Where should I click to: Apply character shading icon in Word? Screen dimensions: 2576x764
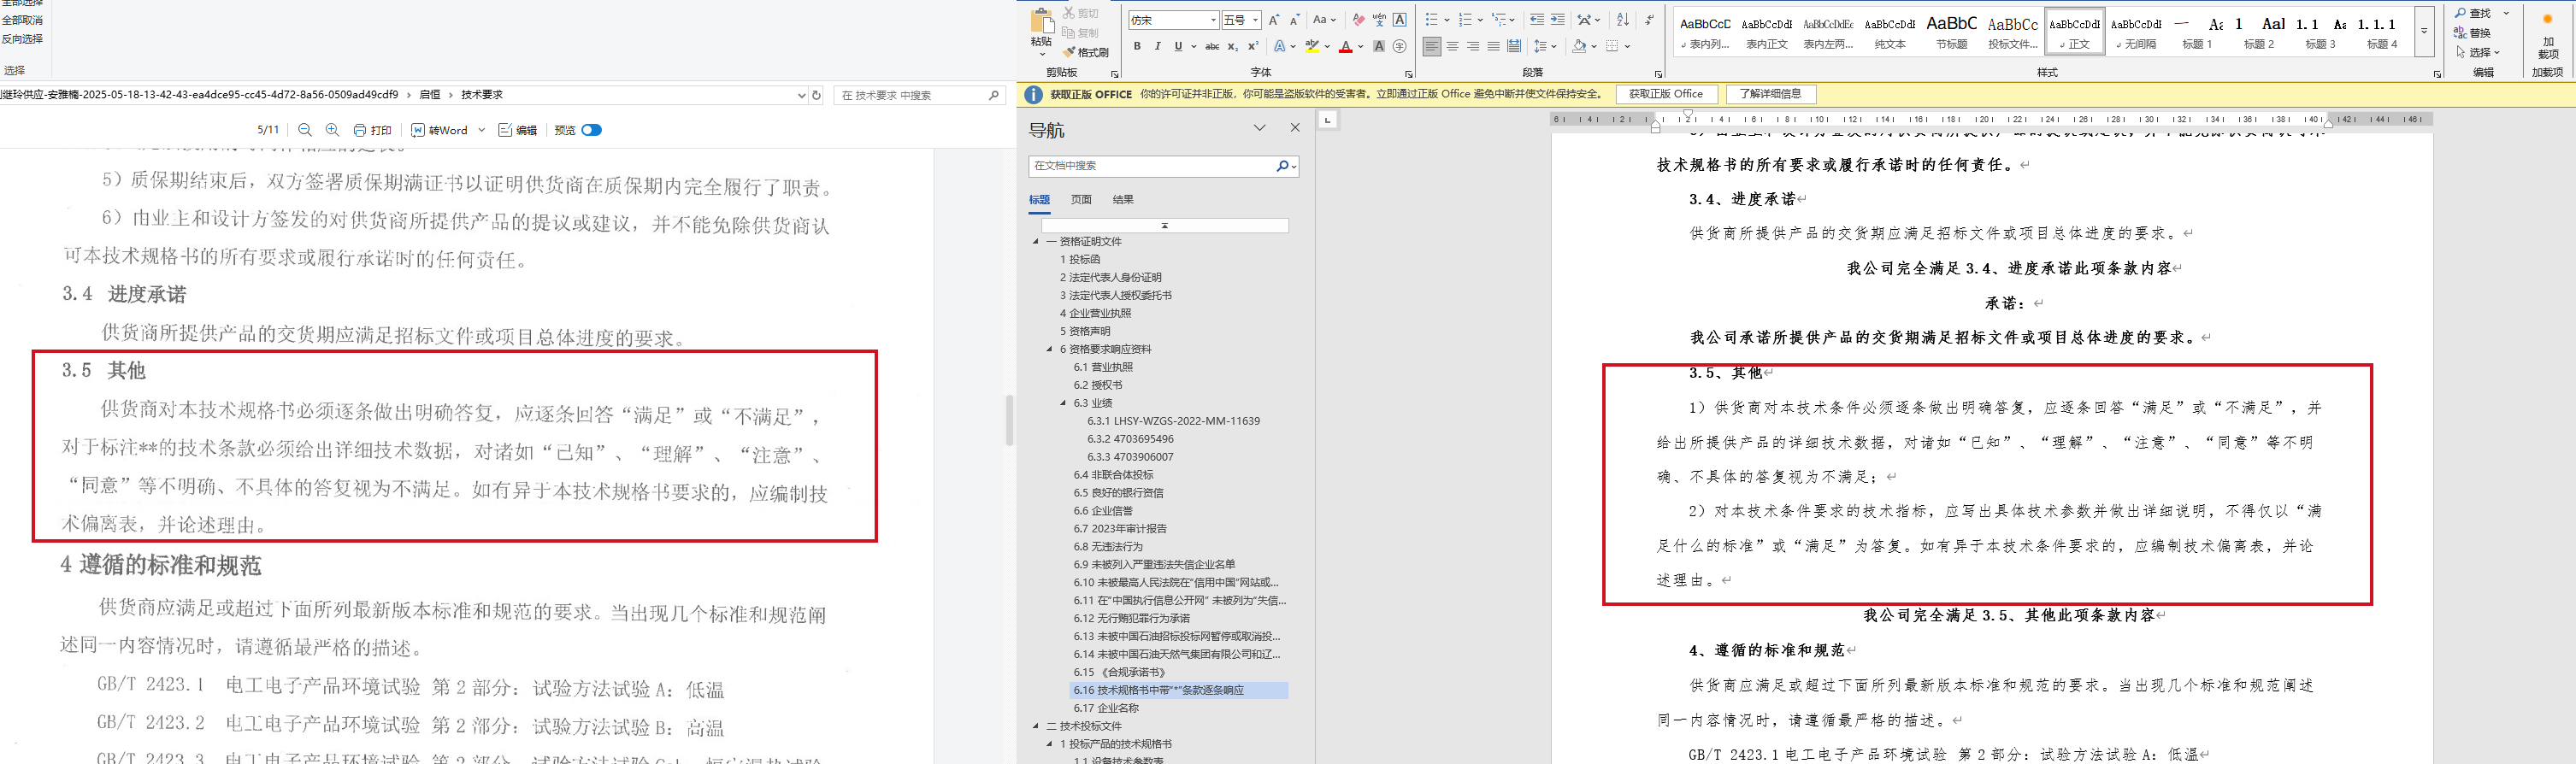[x=1379, y=46]
